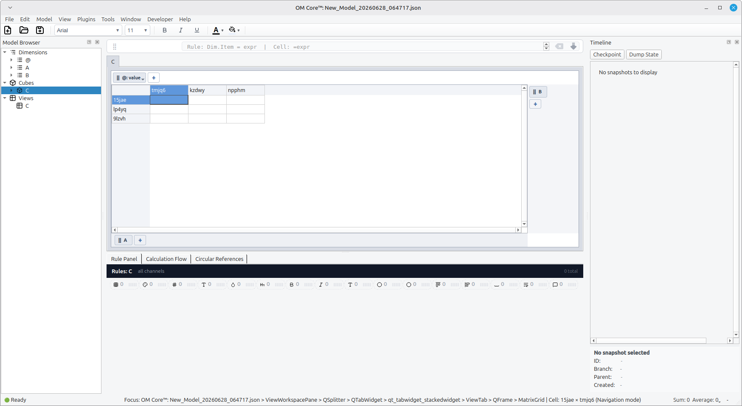Image resolution: width=742 pixels, height=406 pixels.
Task: Click the formula bar input field
Action: 363,47
